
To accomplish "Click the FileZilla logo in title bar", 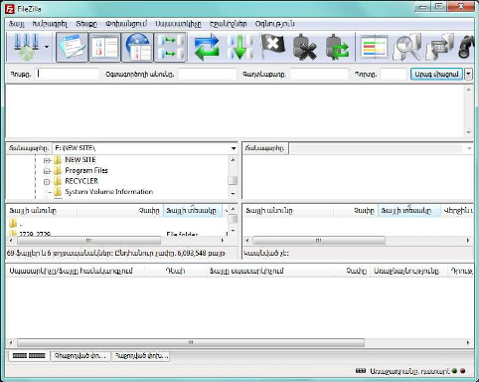I will [10, 9].
